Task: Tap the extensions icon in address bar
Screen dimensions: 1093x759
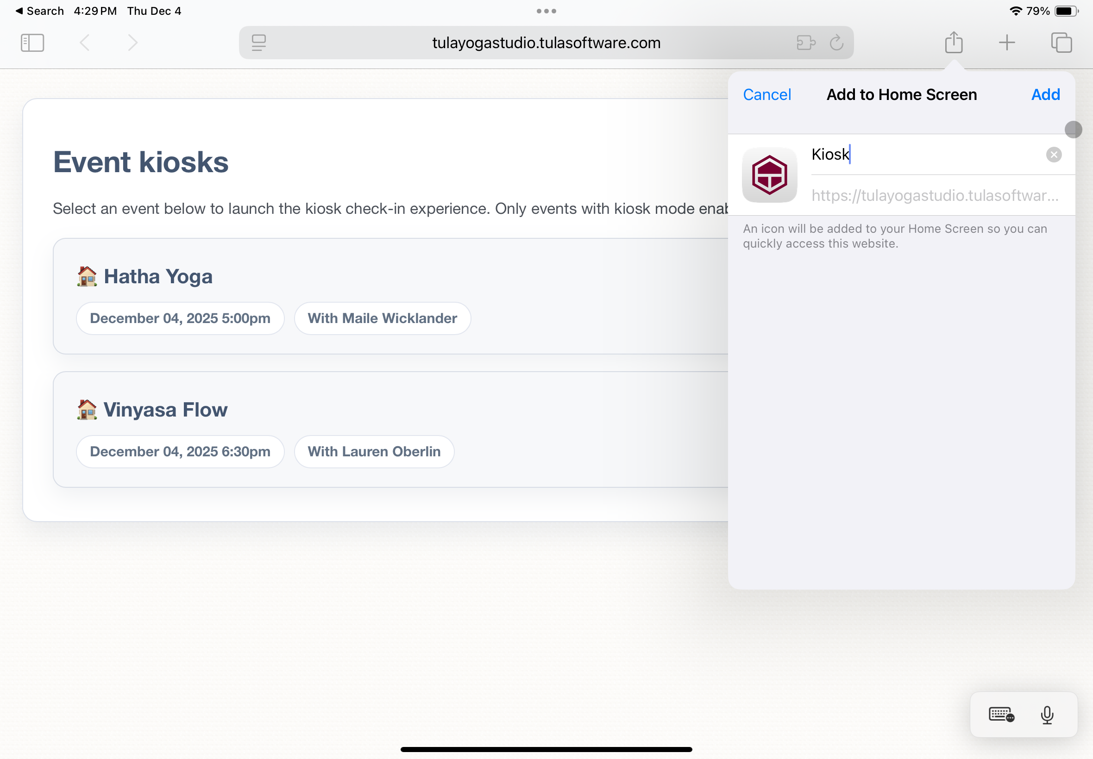Action: point(805,43)
